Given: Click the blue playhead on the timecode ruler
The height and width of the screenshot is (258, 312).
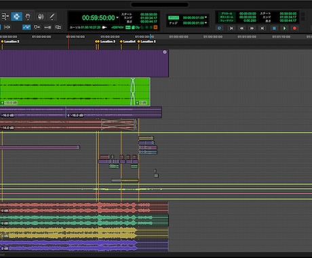Looking at the screenshot, I should (x=151, y=37).
